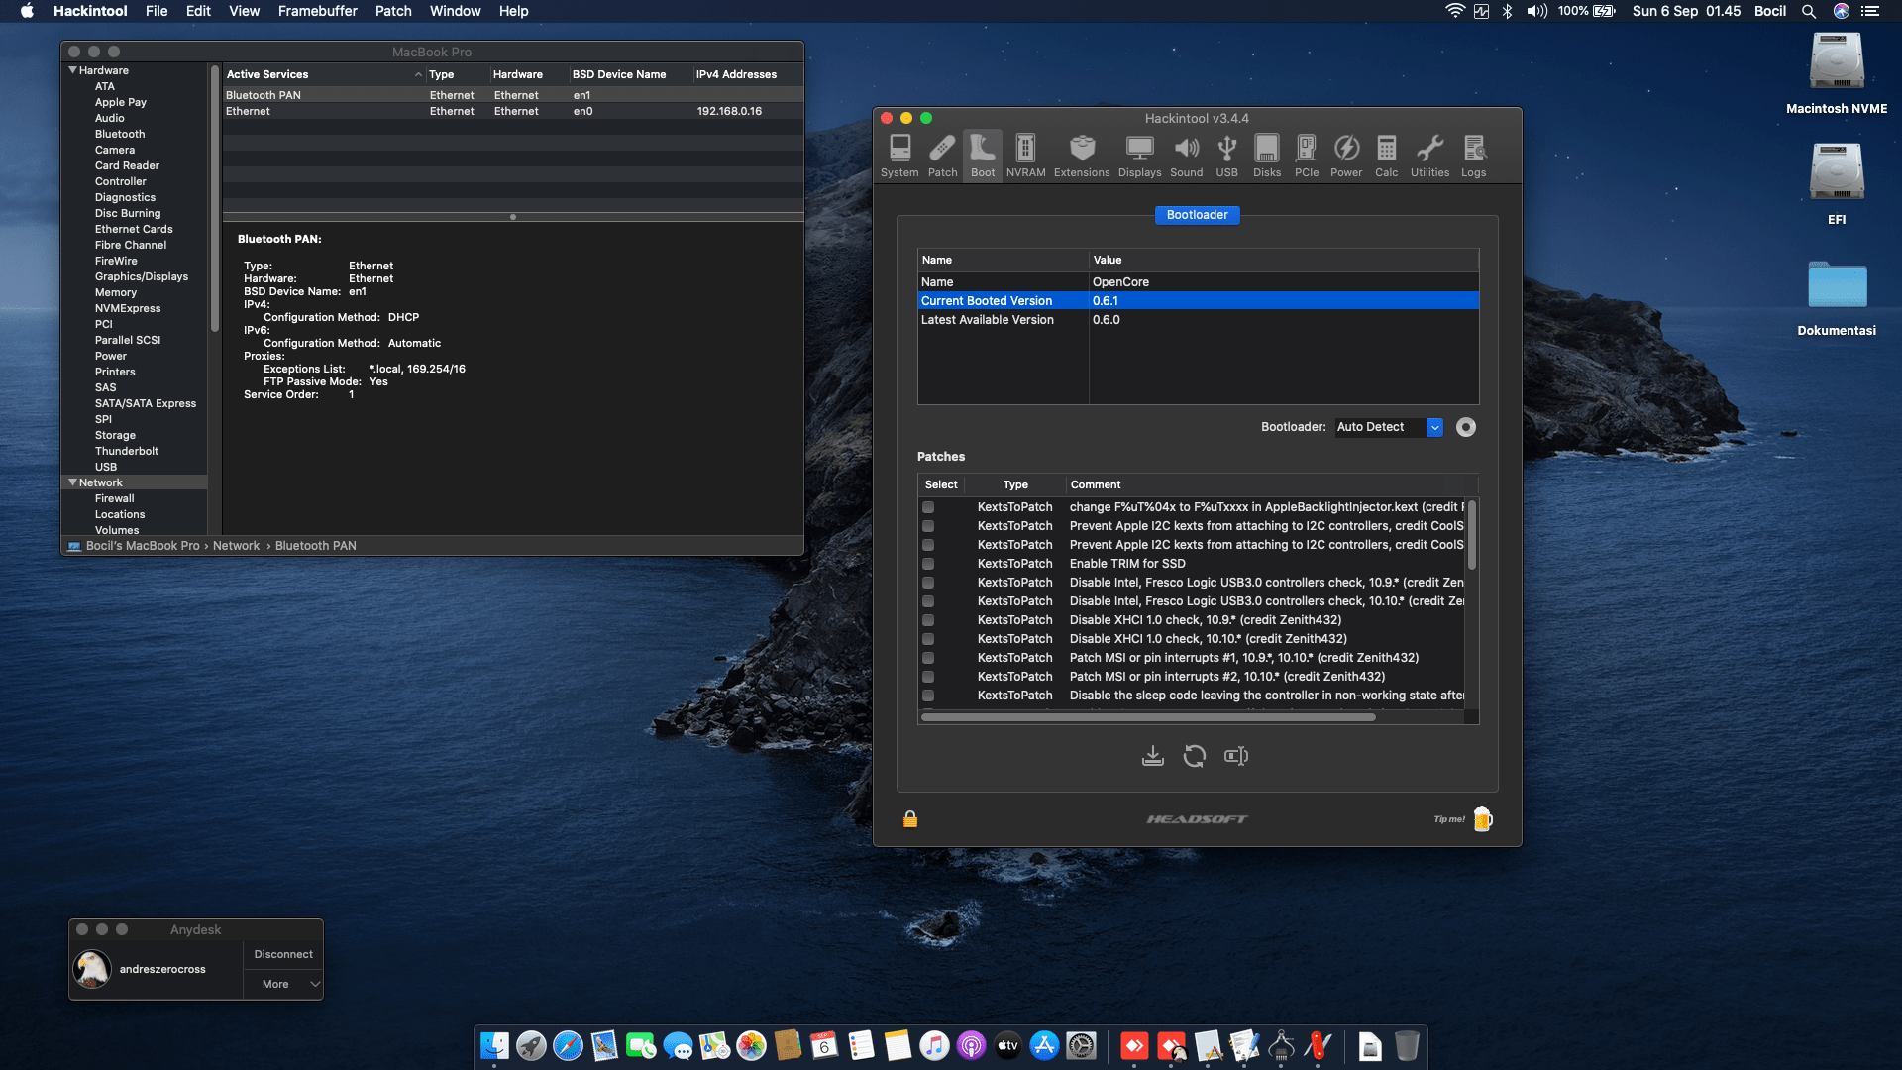Click the Boot toolbar icon
Screen dimensions: 1902x1070
pyautogui.click(x=983, y=156)
